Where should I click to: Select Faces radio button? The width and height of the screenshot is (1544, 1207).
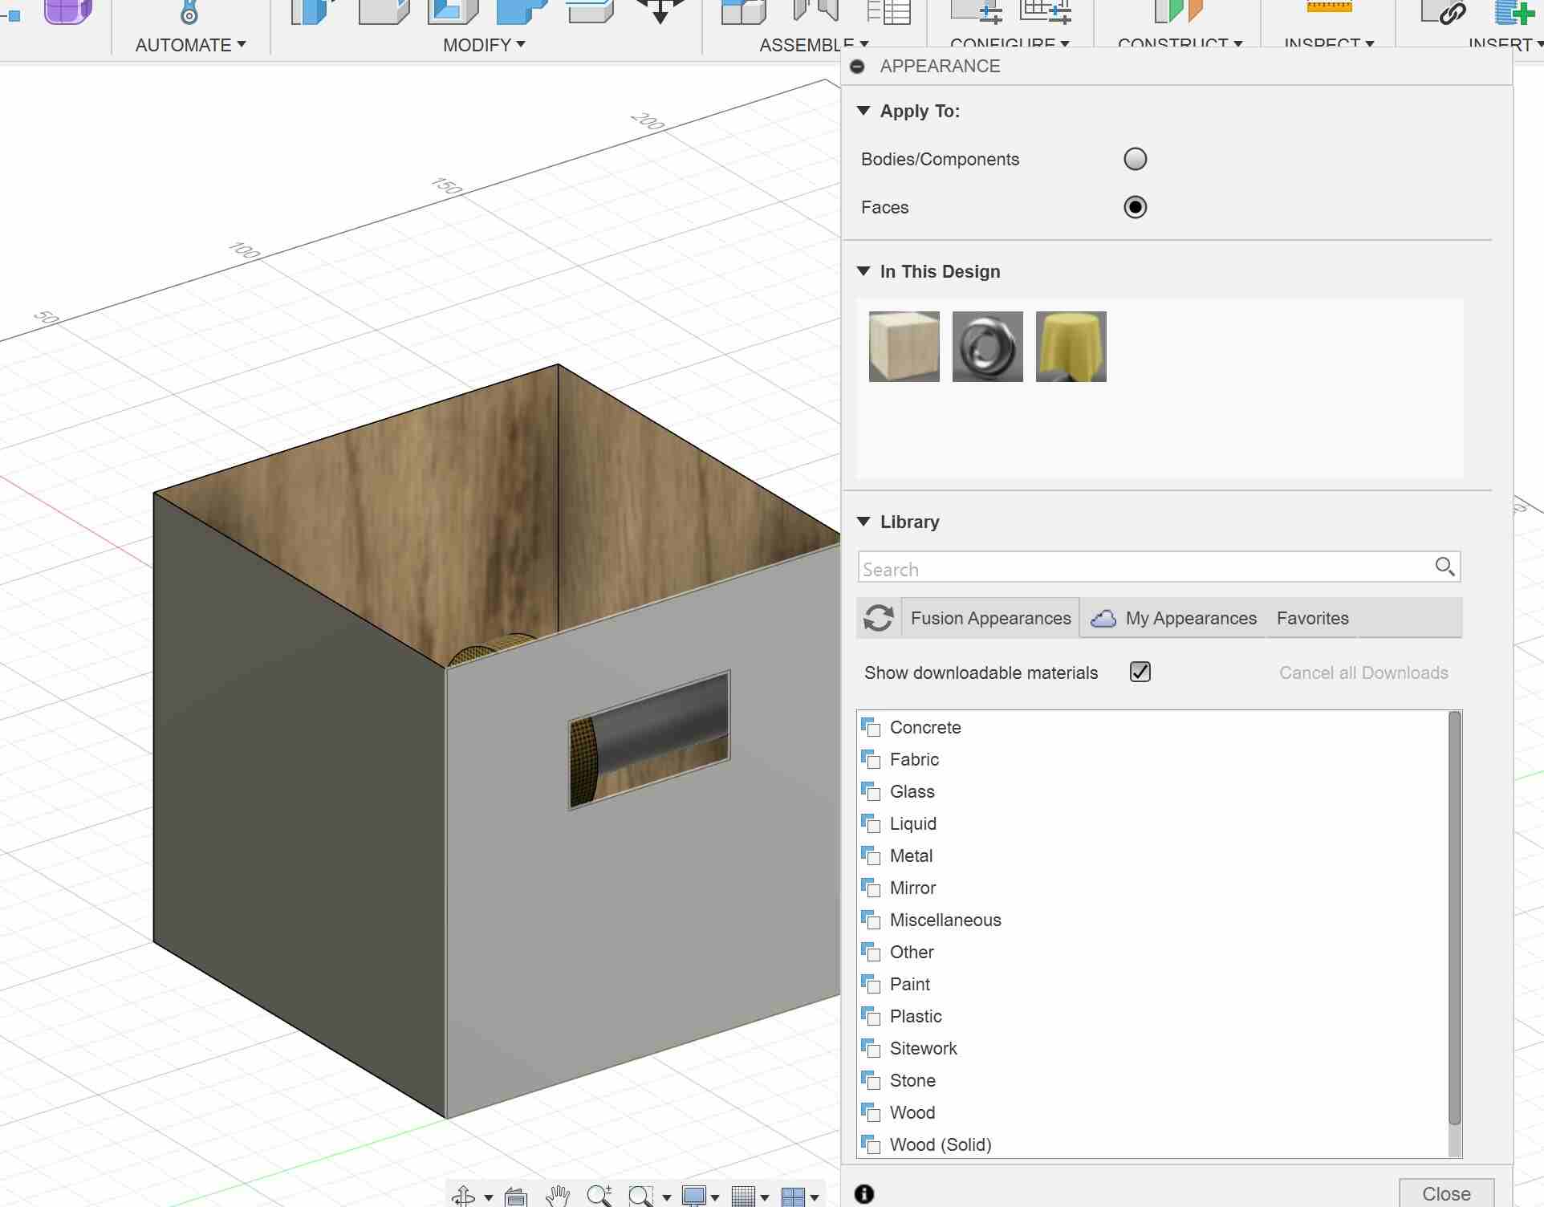[x=1136, y=207]
